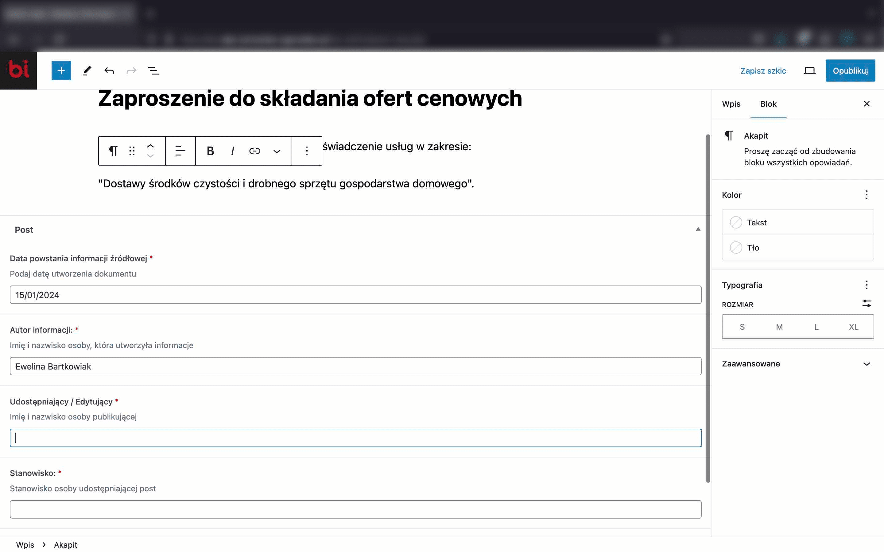The width and height of the screenshot is (884, 552).
Task: Click the Akapit paragraph icon in sidebar
Action: coord(729,136)
